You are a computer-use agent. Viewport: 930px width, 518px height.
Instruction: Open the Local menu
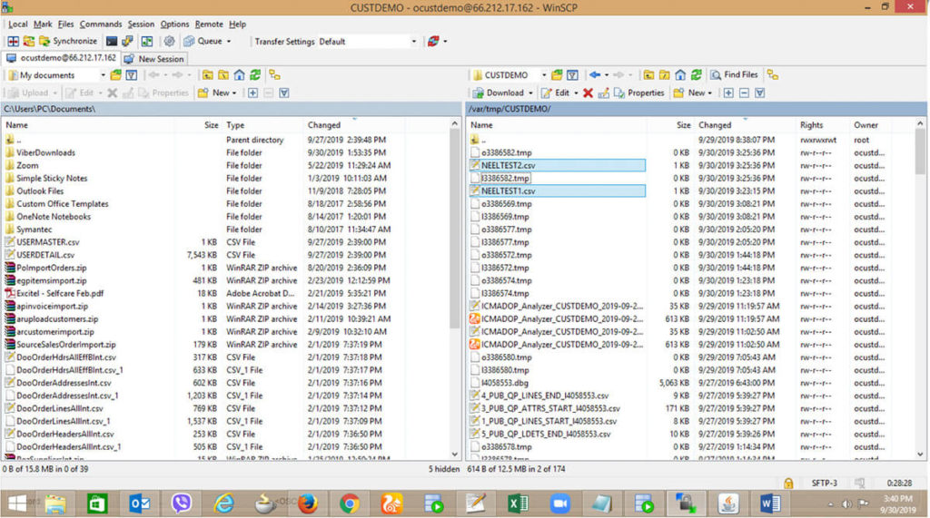point(18,24)
